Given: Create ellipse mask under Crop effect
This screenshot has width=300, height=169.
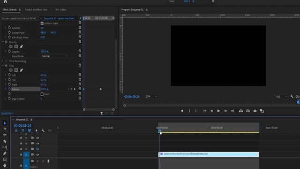Looking at the screenshot, I should coord(11,70).
